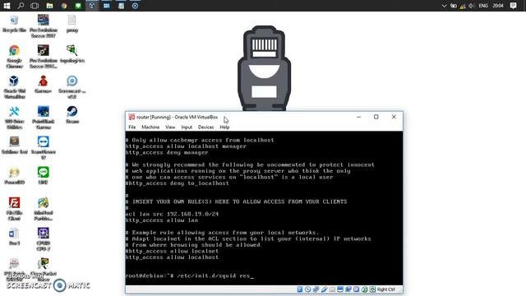Open the View menu in VirtualBox
The width and height of the screenshot is (526, 296).
coord(170,127)
